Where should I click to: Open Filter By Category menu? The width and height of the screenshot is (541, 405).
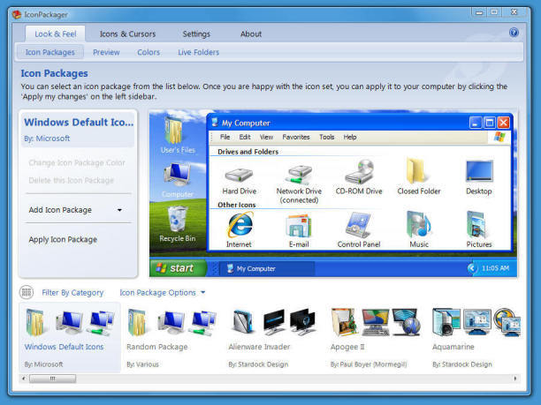click(72, 292)
